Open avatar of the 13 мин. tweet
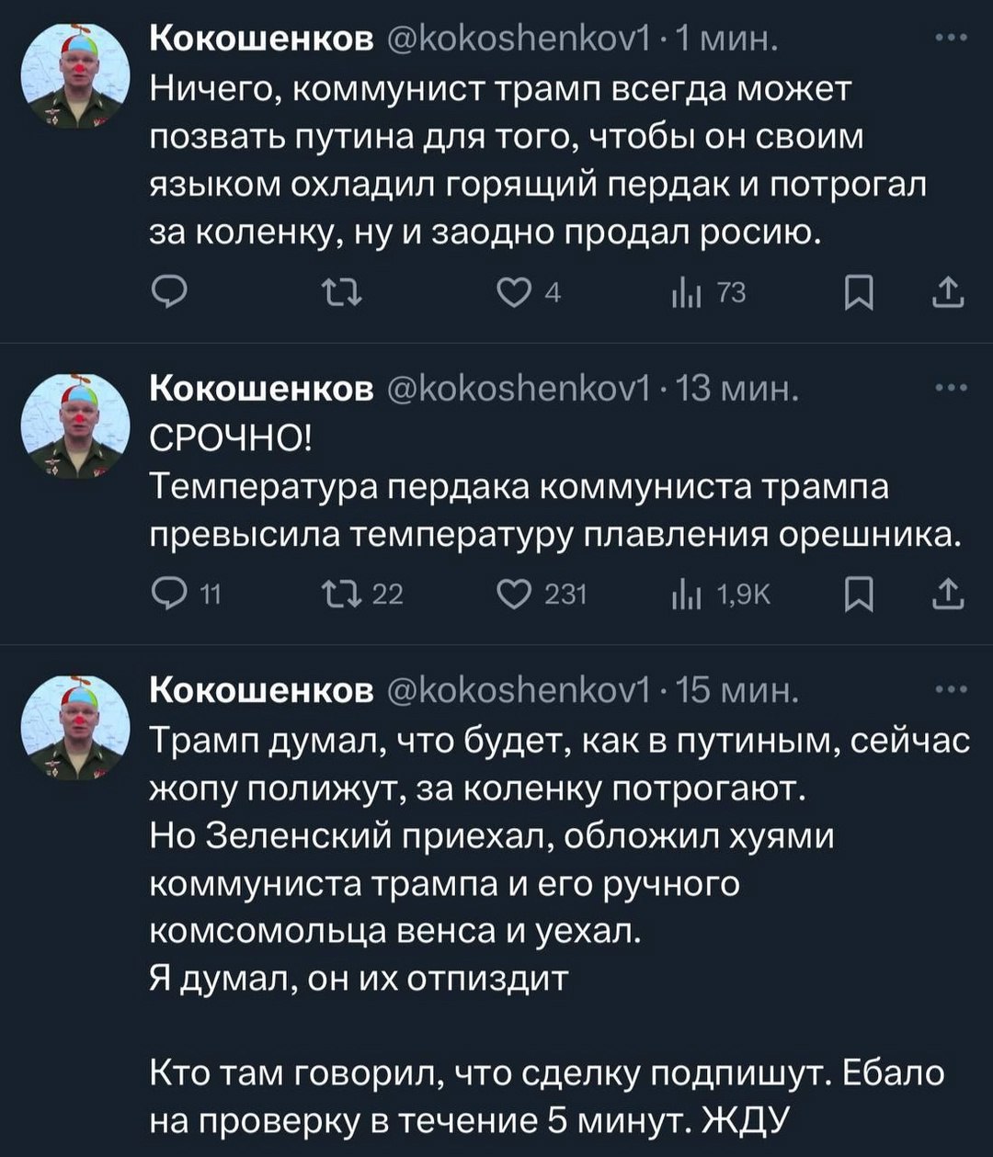The height and width of the screenshot is (1157, 993). pos(75,427)
